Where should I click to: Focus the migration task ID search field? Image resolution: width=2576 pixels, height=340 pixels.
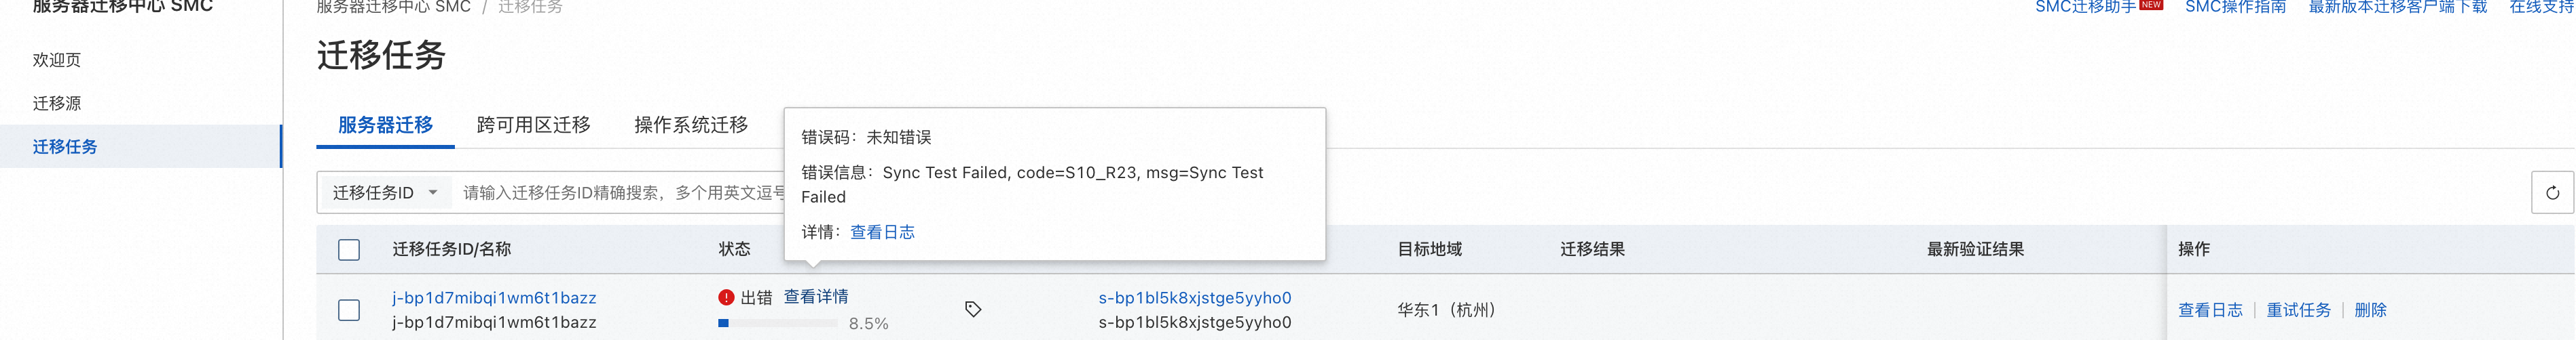[620, 192]
